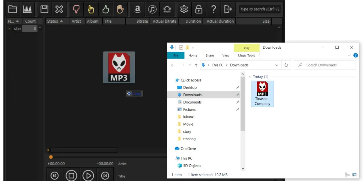Image resolution: width=363 pixels, height=181 pixels.
Task: Click the round music note icon
Action: 152,9
